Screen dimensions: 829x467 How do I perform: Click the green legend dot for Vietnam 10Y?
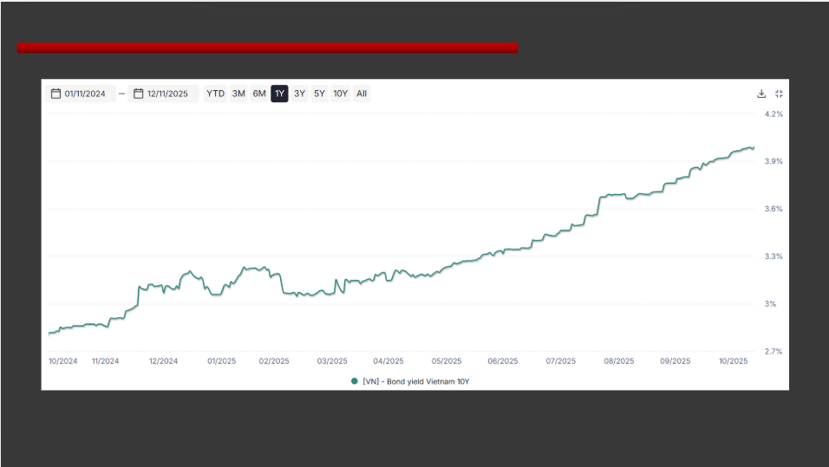click(355, 380)
